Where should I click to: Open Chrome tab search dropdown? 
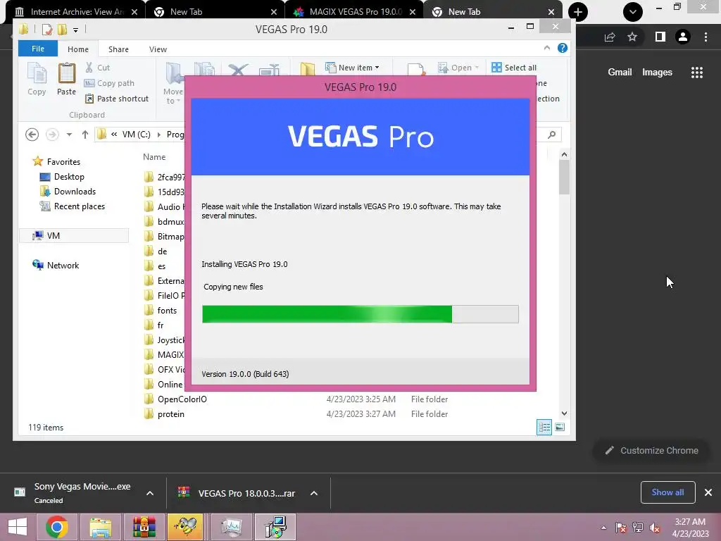633,12
